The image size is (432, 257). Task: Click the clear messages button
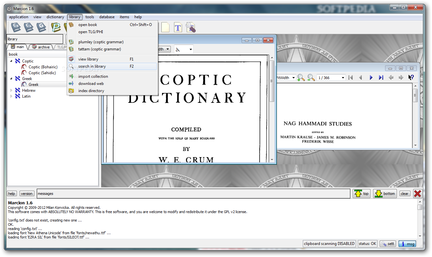click(x=405, y=194)
